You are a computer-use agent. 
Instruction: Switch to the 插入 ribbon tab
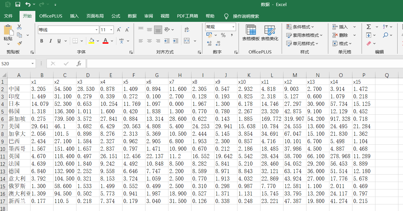coord(74,16)
